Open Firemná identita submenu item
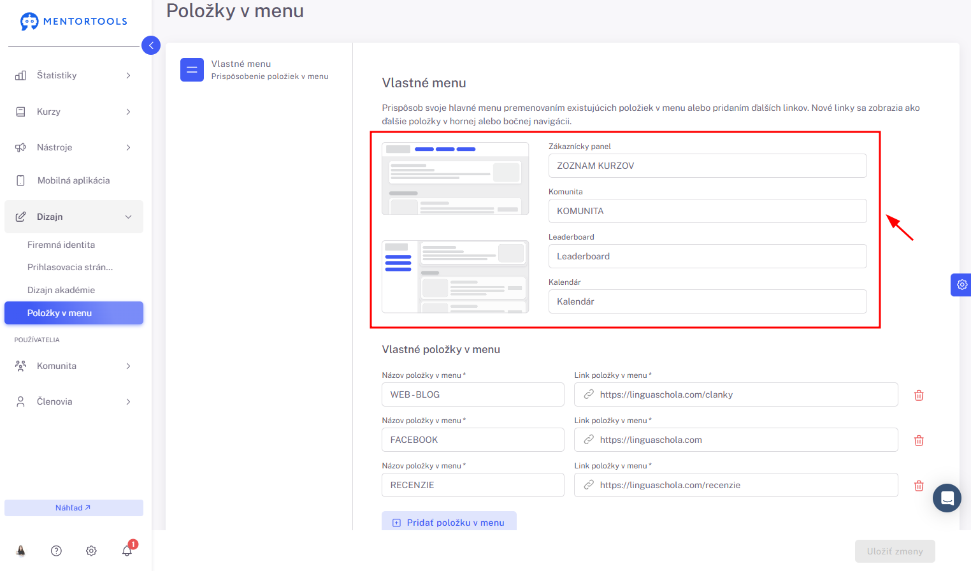 tap(61, 245)
